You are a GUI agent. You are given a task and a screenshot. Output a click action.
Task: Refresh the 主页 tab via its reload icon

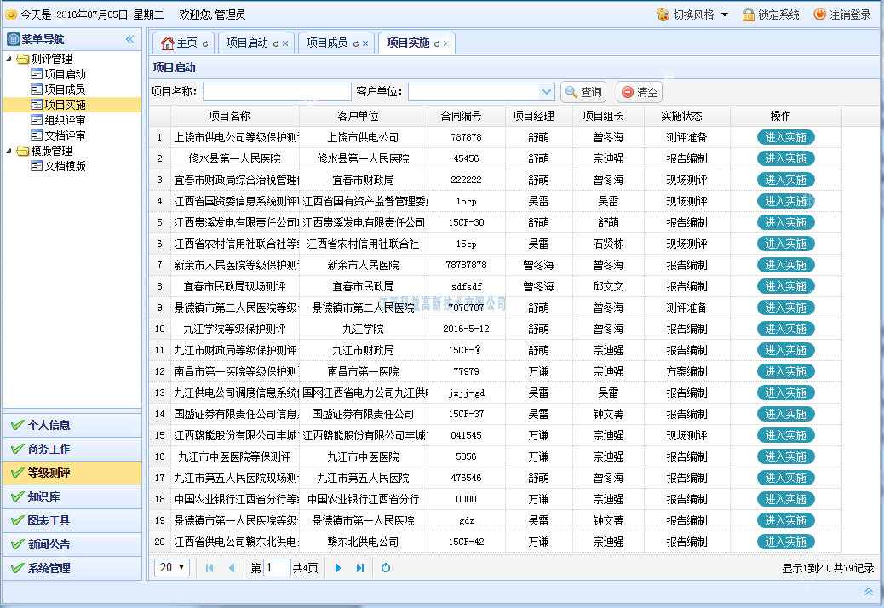point(205,43)
